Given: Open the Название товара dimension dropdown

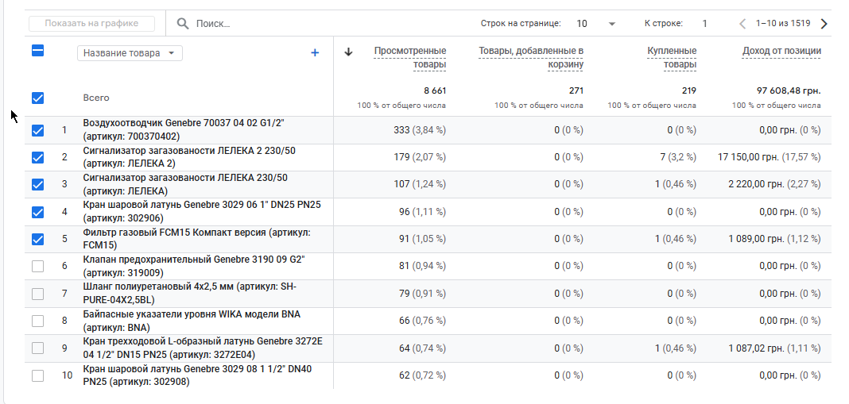Looking at the screenshot, I should point(130,53).
